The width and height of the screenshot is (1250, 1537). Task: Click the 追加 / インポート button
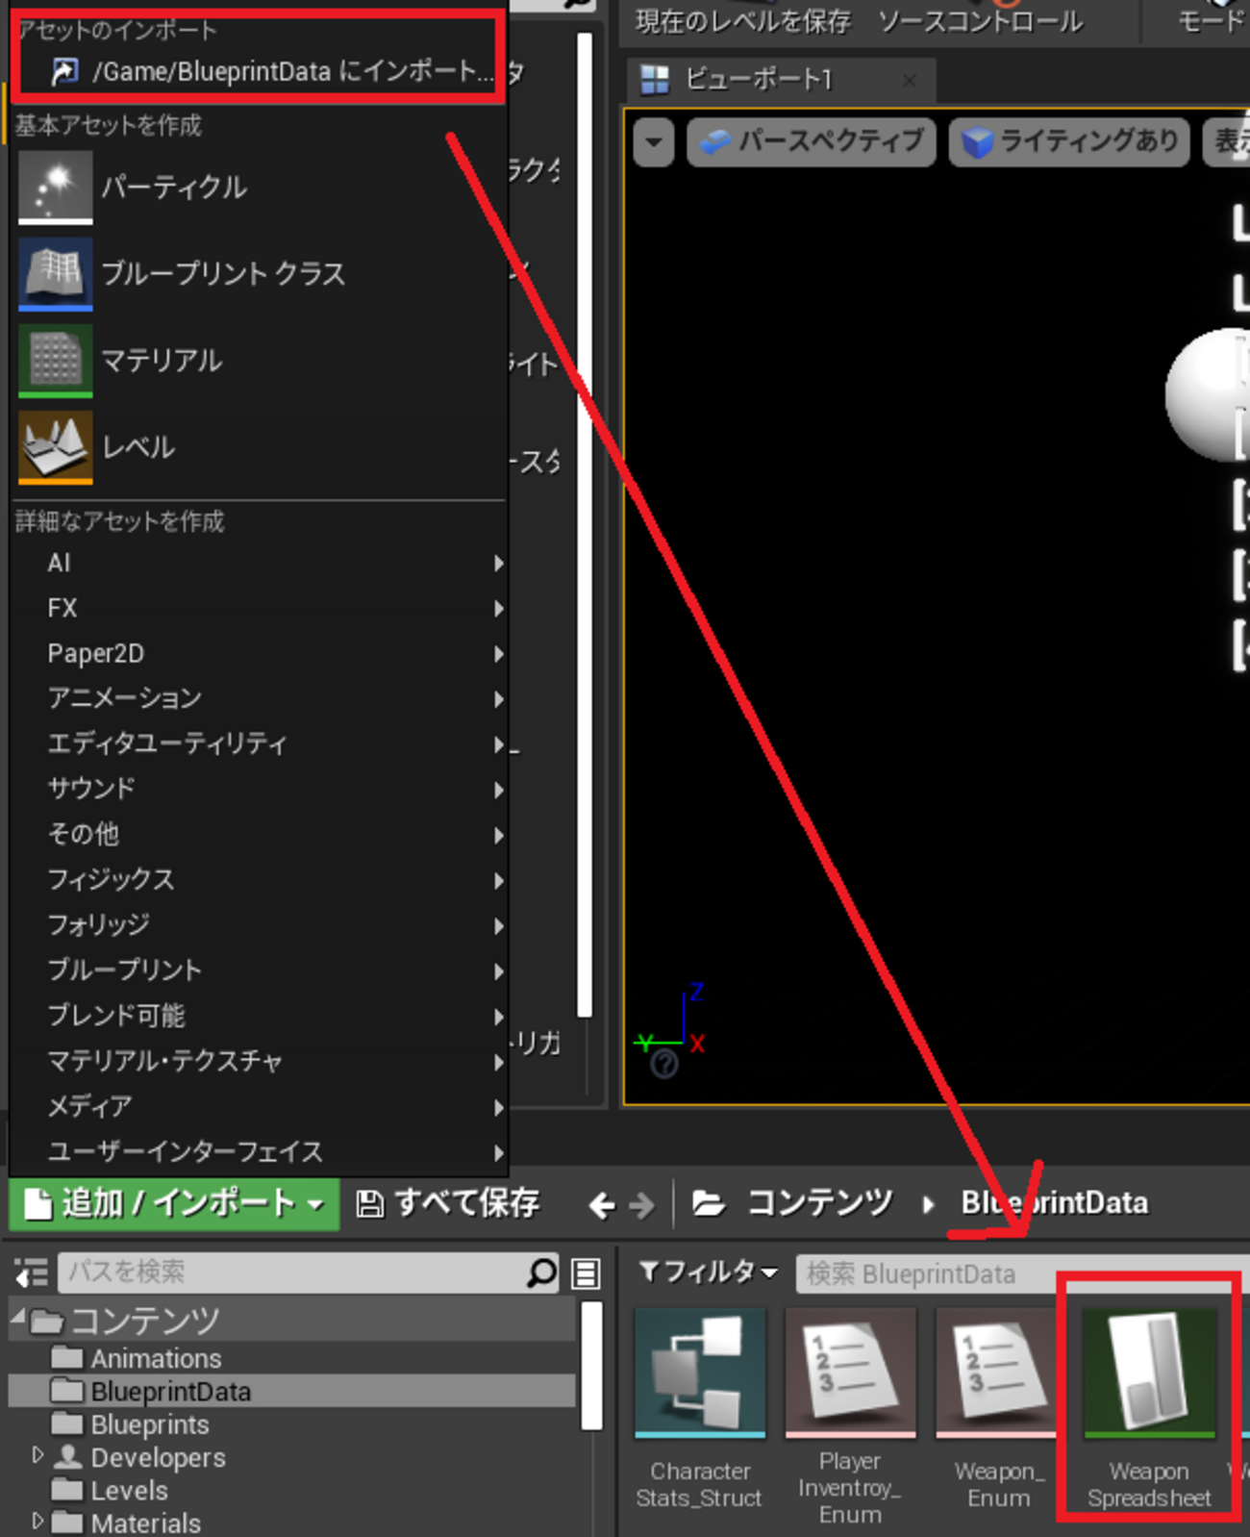coord(174,1204)
